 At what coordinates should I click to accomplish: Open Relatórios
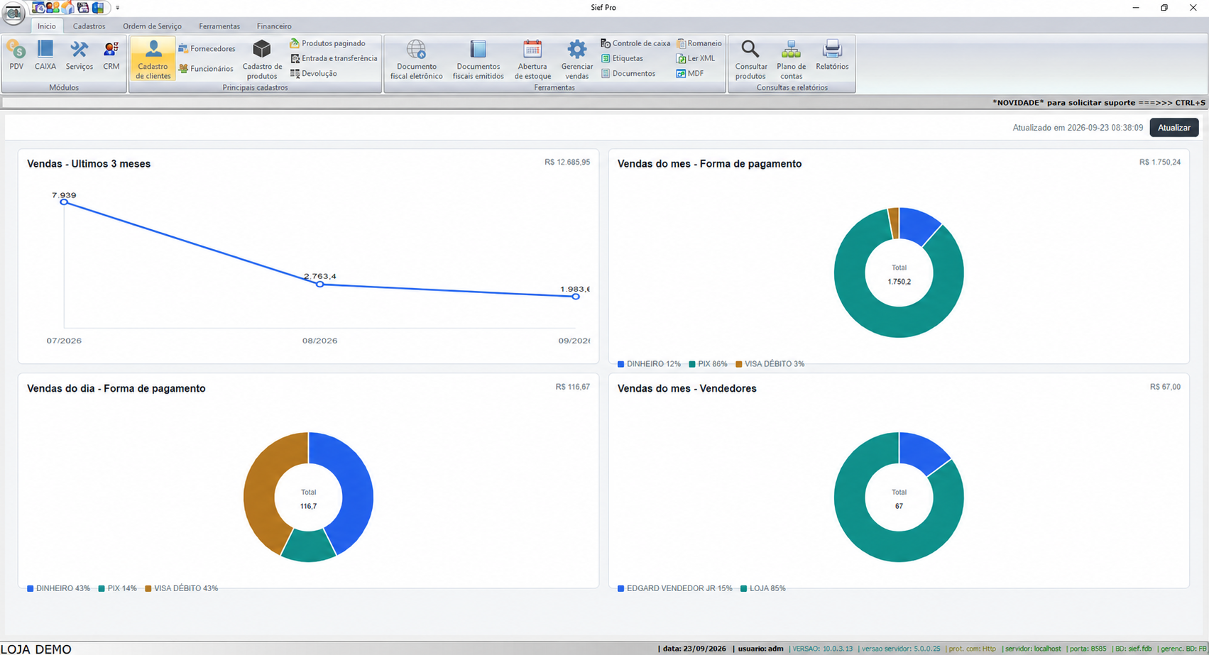pyautogui.click(x=832, y=55)
